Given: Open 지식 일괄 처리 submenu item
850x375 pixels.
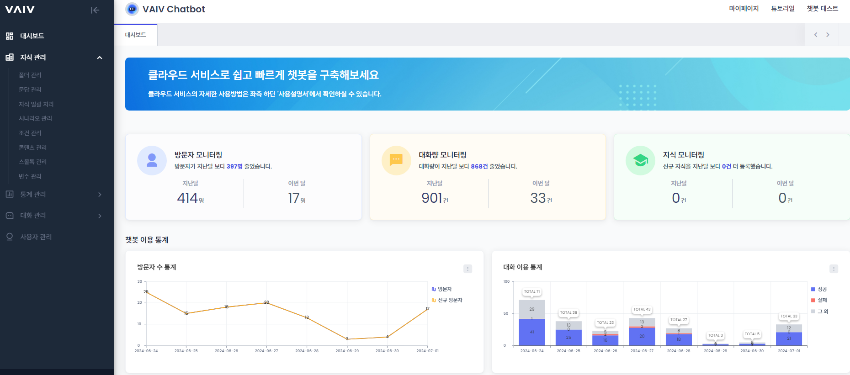Looking at the screenshot, I should (36, 104).
